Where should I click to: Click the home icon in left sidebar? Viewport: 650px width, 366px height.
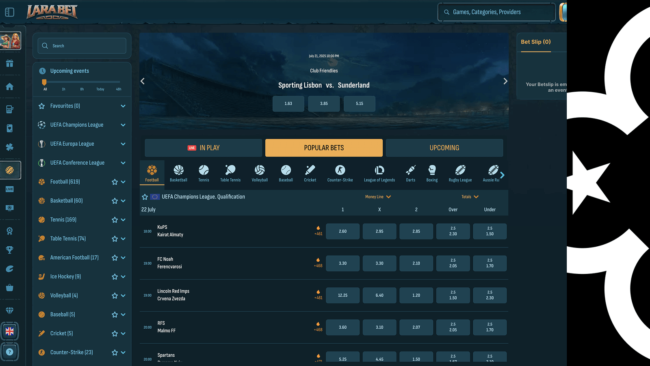point(10,87)
